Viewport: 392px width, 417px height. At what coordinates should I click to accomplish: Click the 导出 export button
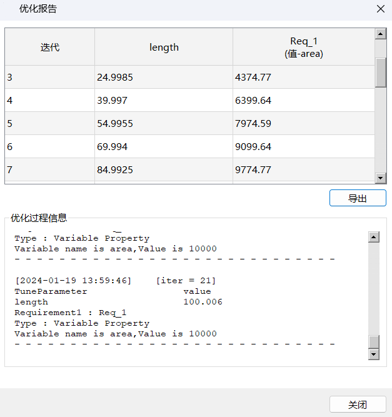click(x=358, y=198)
